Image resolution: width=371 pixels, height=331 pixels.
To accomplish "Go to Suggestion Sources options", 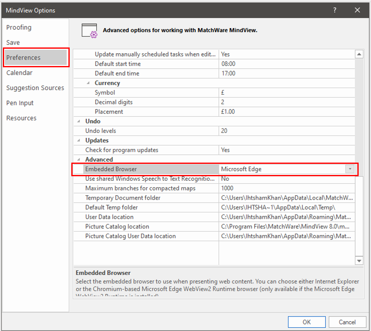I will (35, 88).
